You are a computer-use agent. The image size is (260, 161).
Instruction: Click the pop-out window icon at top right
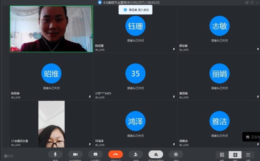tap(247, 2)
